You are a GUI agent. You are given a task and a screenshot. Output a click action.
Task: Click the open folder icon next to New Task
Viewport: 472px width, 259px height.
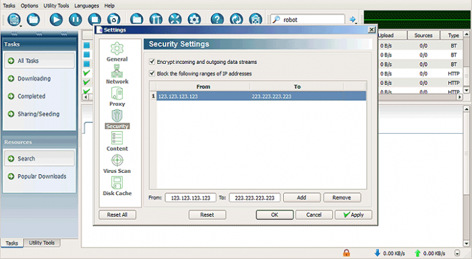coord(33,20)
